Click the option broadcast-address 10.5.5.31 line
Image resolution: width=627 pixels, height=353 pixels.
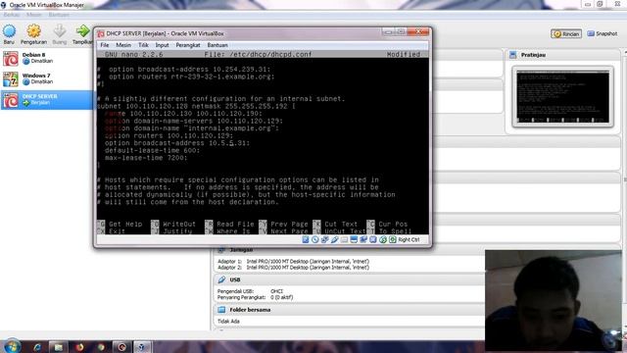(x=177, y=143)
